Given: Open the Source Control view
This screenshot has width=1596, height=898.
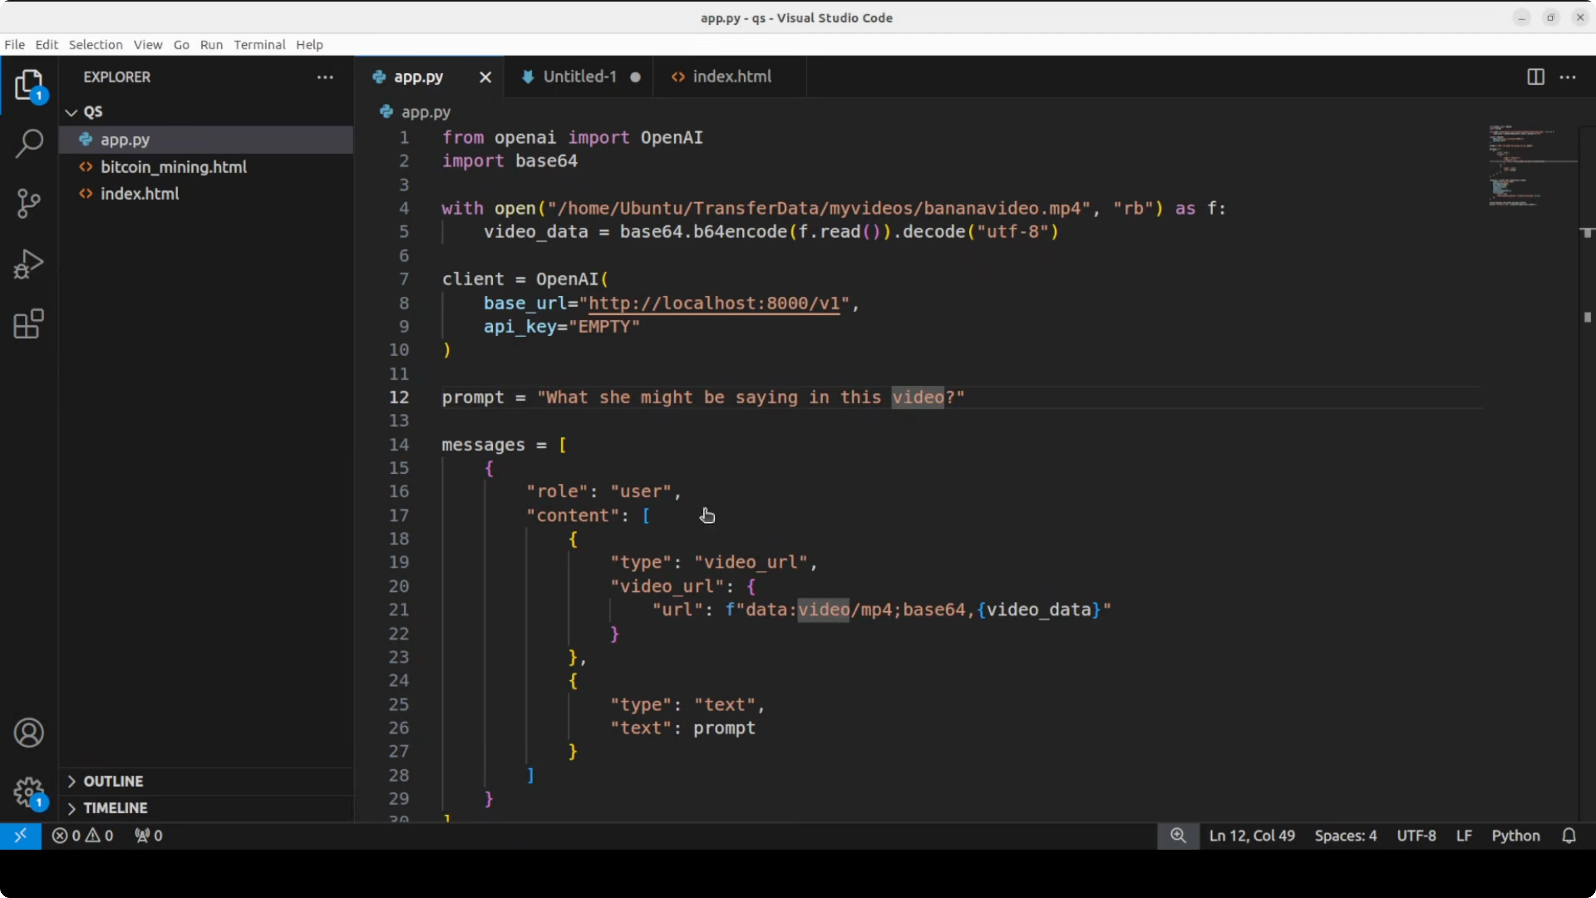Looking at the screenshot, I should coord(29,203).
